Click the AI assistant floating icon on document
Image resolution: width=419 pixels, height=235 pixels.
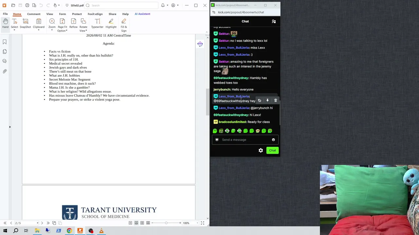tap(200, 44)
